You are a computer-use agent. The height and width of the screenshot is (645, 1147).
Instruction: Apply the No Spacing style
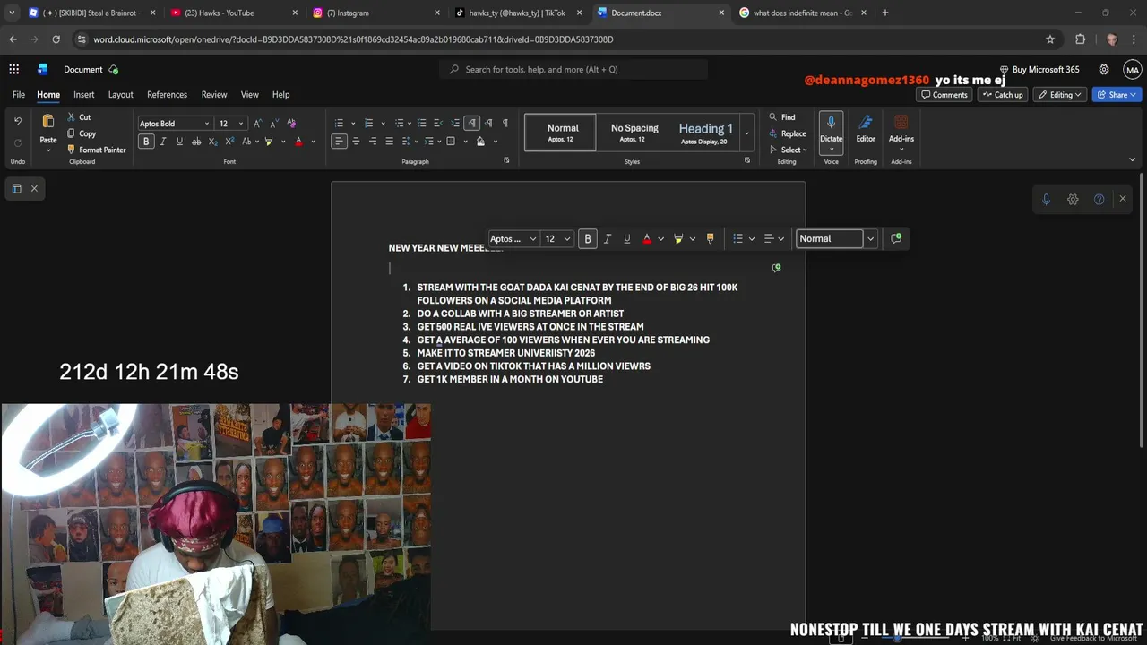[634, 133]
